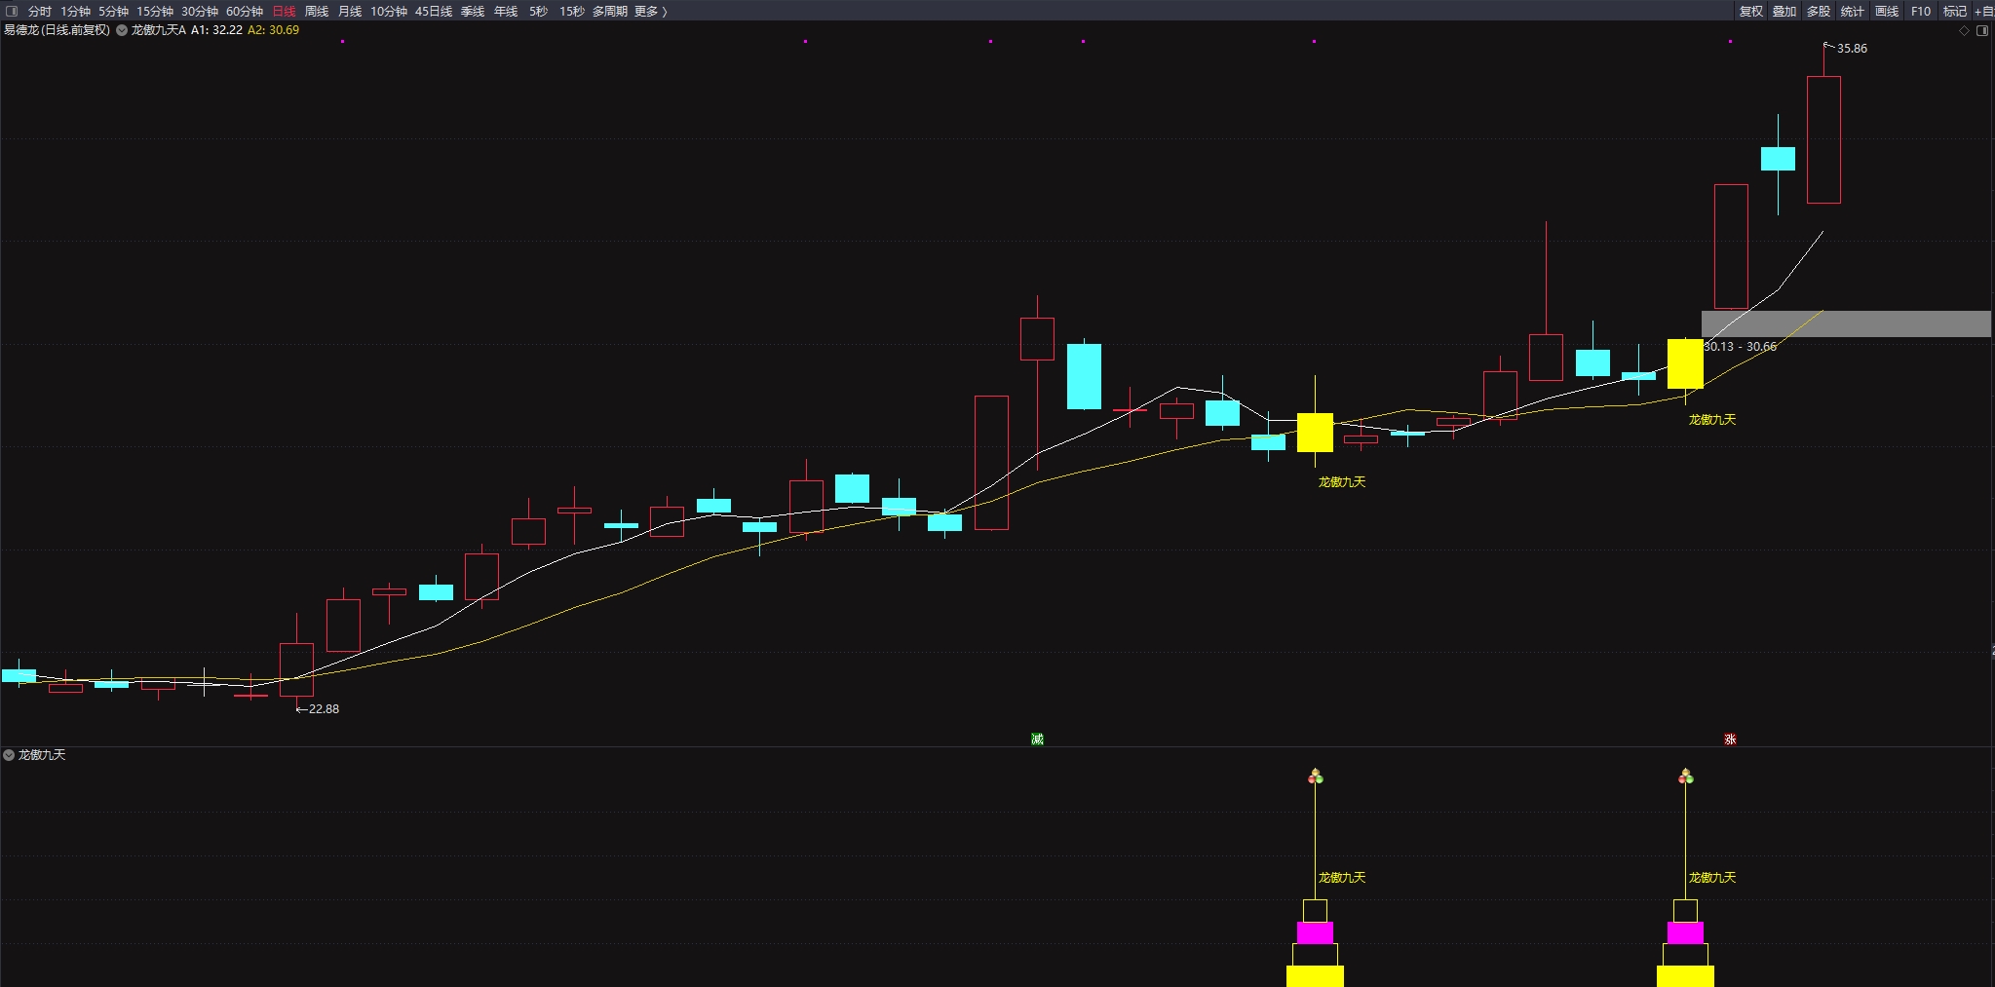Select the 60分钟 period tab

[245, 11]
